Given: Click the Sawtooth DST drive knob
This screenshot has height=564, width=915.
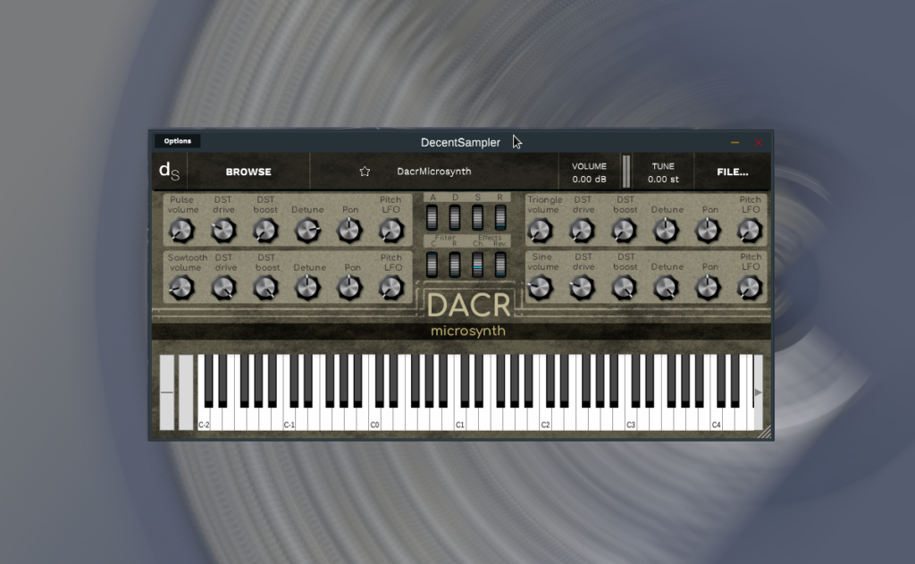Looking at the screenshot, I should click(223, 288).
